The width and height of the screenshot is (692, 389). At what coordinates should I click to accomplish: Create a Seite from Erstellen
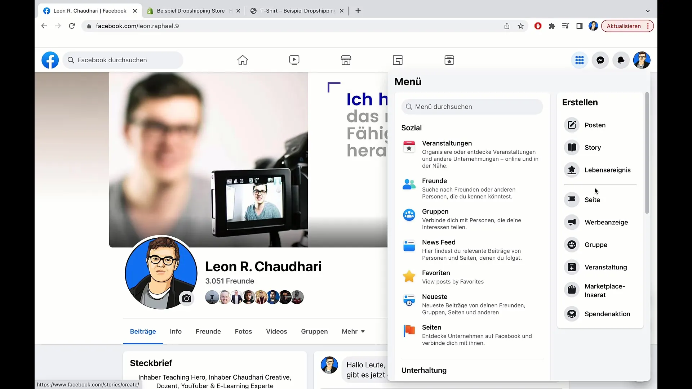(600, 200)
